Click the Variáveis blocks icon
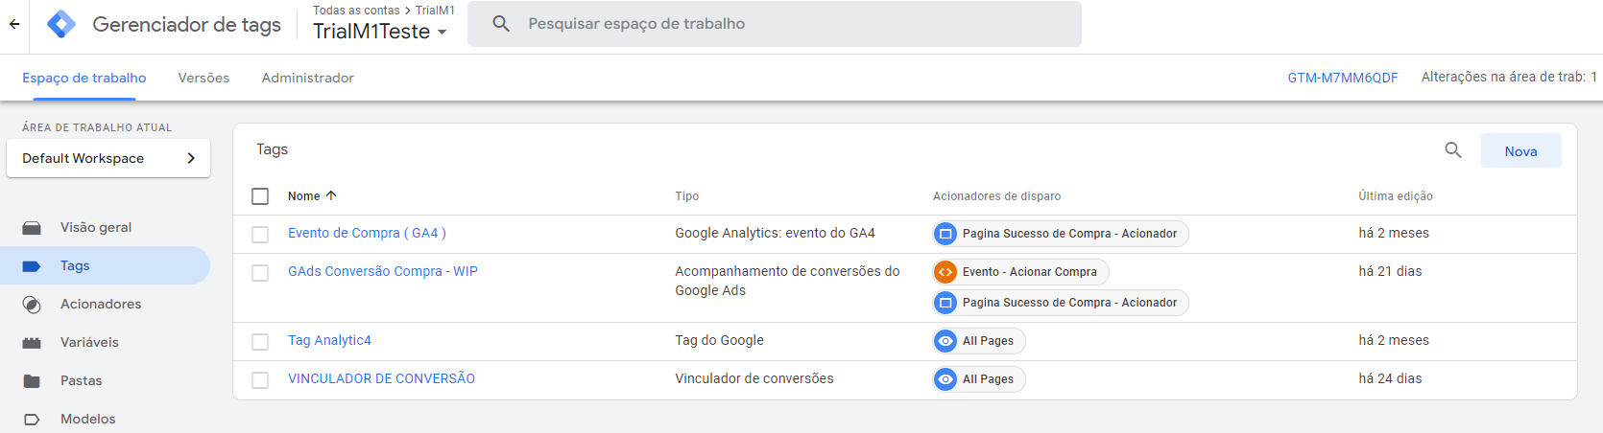This screenshot has width=1603, height=433. point(32,343)
